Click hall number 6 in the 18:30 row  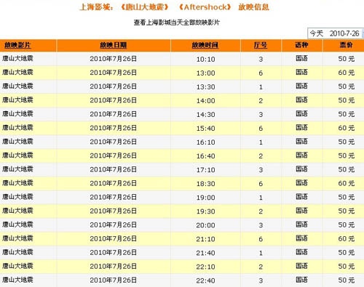[261, 184]
